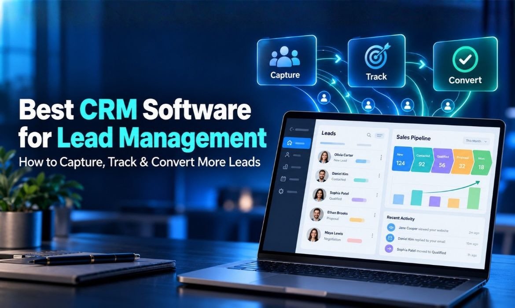Click Olivia Carter's blue New Lead status pill
The width and height of the screenshot is (515, 308).
click(363, 161)
